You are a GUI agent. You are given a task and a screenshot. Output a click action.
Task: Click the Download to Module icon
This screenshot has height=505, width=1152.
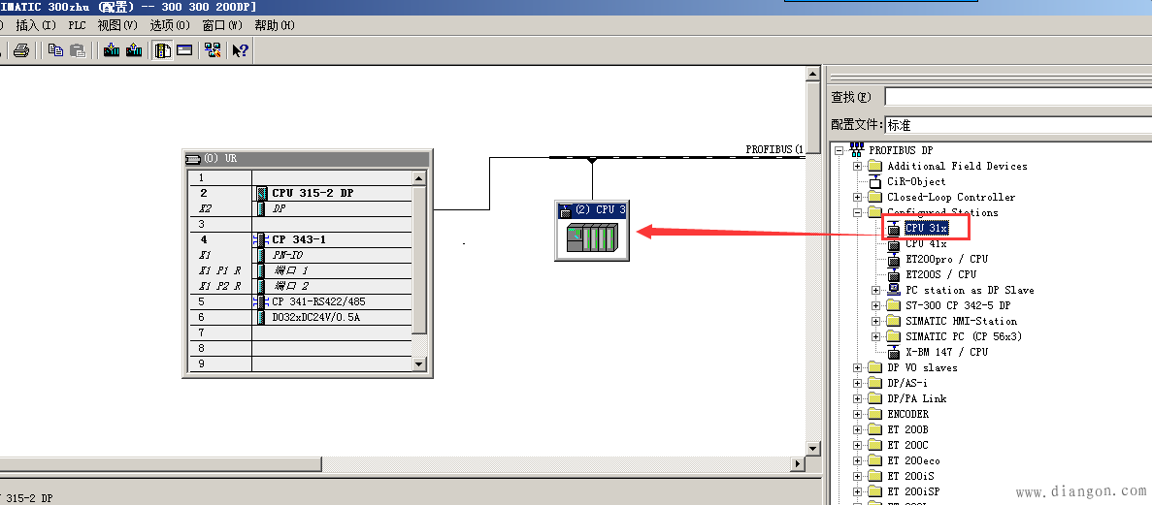pyautogui.click(x=112, y=50)
